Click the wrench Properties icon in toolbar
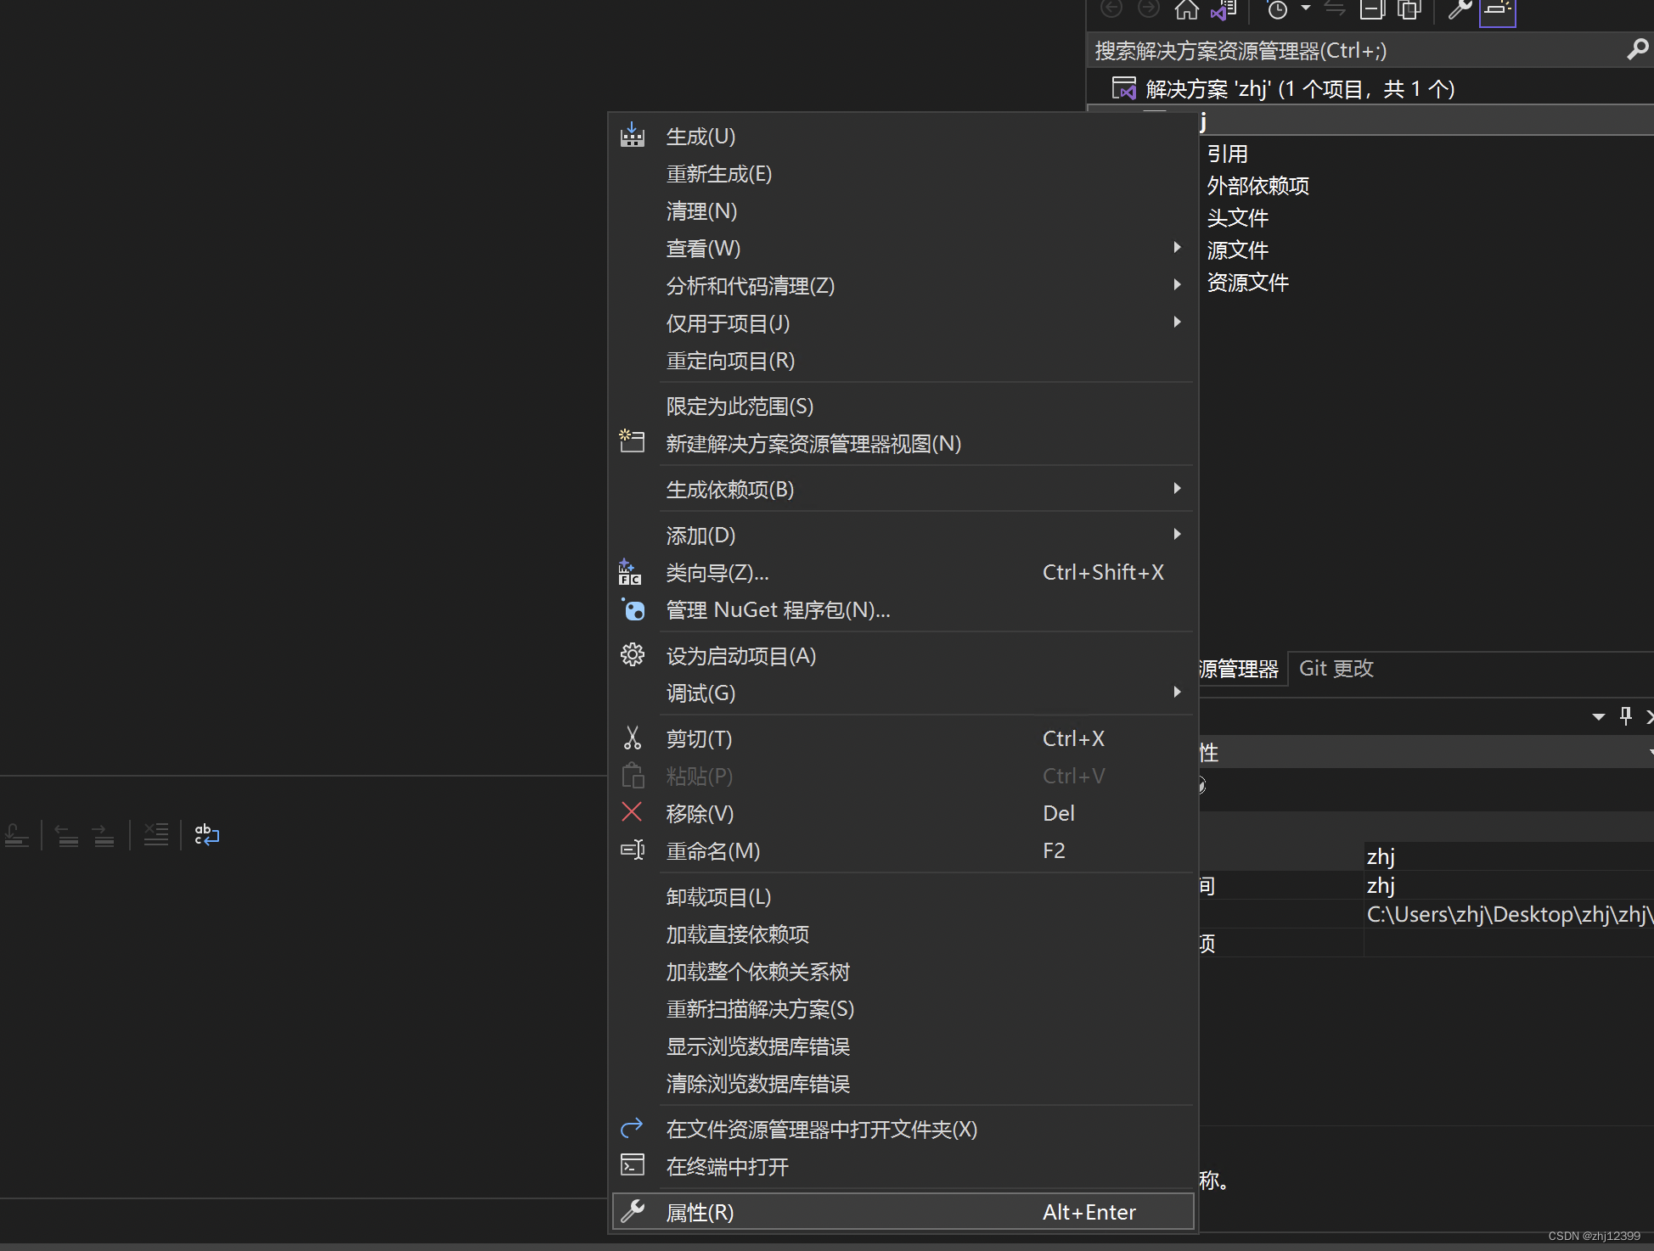 [x=1460, y=9]
